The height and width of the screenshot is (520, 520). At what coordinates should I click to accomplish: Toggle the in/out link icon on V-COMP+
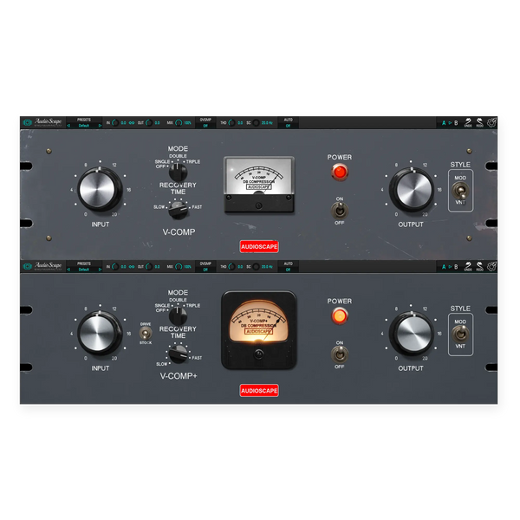[x=132, y=267]
